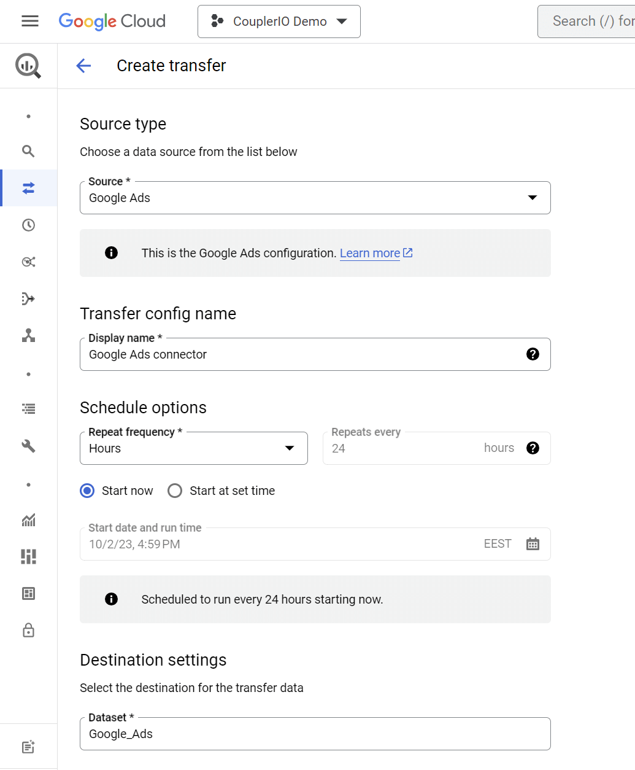The height and width of the screenshot is (770, 635).
Task: Open Monitoring chart sidebar icon
Action: pos(28,520)
